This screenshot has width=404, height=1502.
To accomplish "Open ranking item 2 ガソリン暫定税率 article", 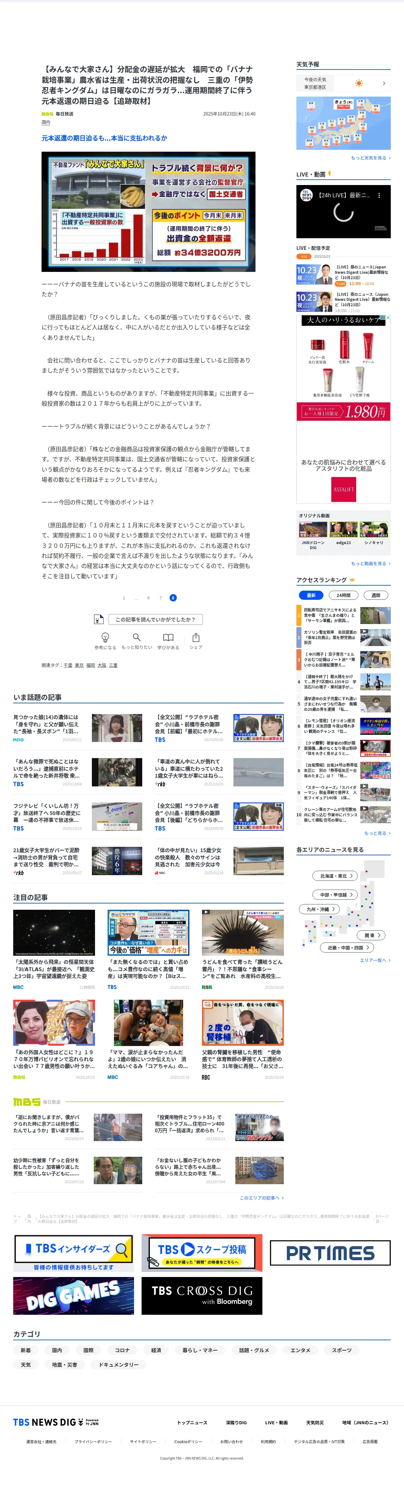I will [343, 637].
